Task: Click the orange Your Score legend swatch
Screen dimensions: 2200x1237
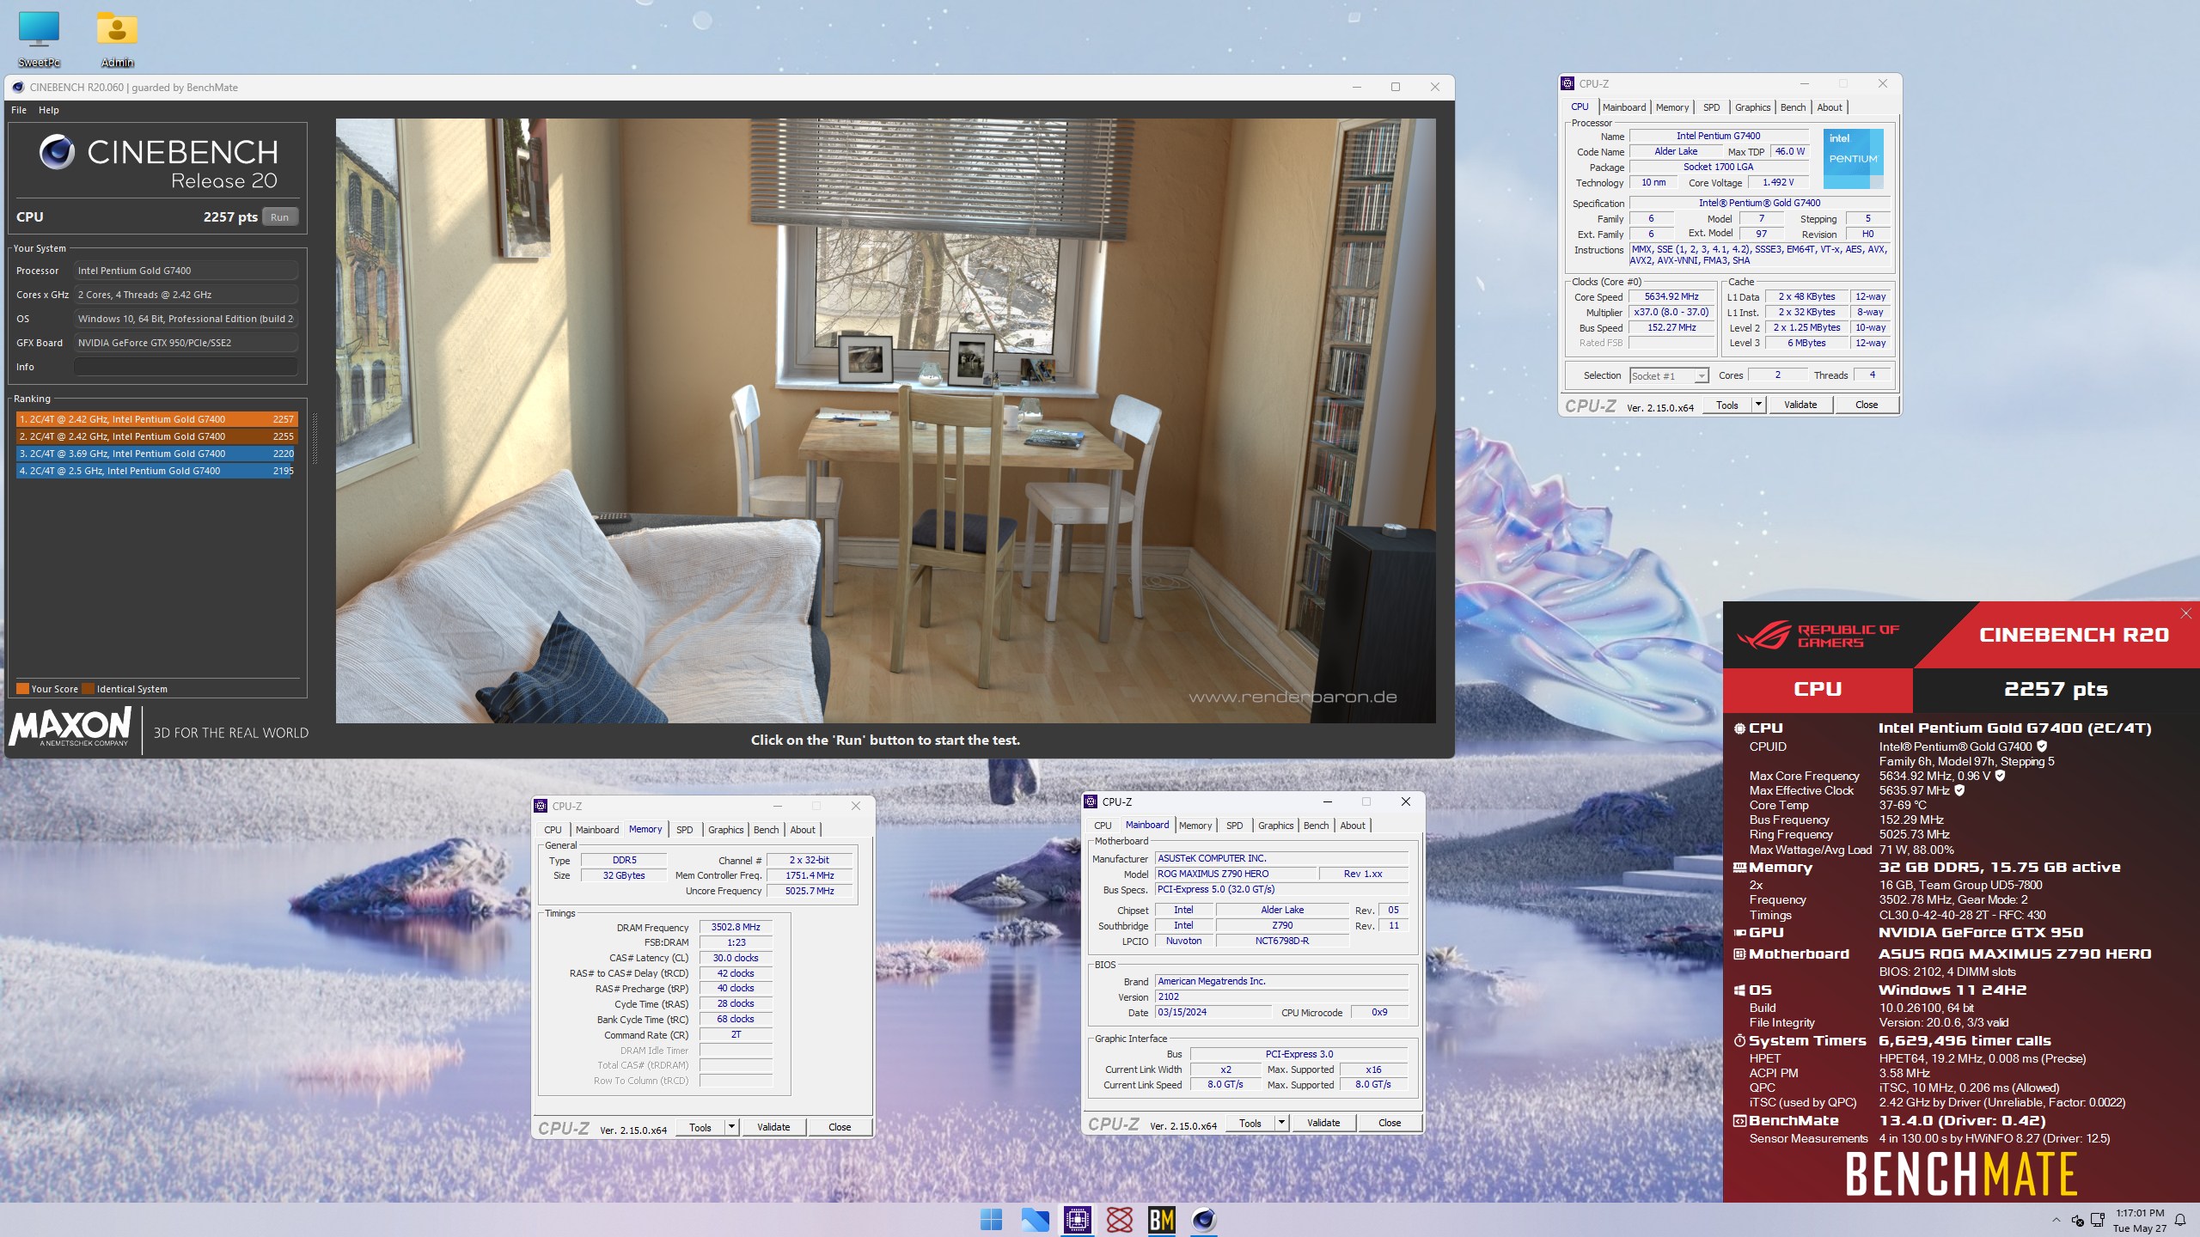Action: pyautogui.click(x=22, y=689)
